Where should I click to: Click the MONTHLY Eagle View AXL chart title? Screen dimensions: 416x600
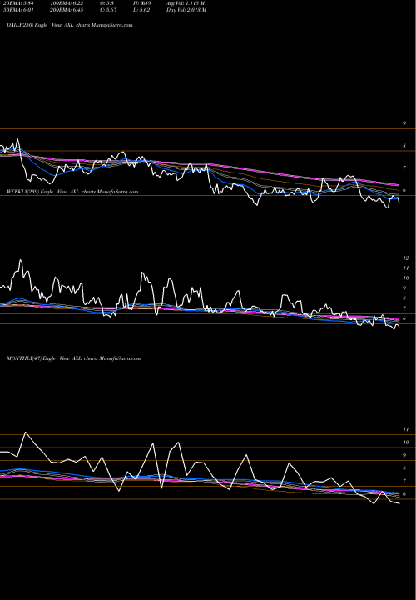coord(74,358)
